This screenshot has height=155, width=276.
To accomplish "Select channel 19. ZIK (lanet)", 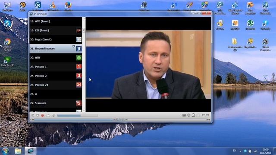I will pyautogui.click(x=56, y=31).
